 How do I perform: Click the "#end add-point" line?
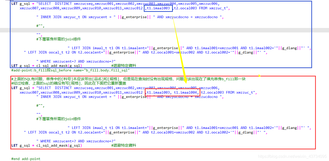26,159
